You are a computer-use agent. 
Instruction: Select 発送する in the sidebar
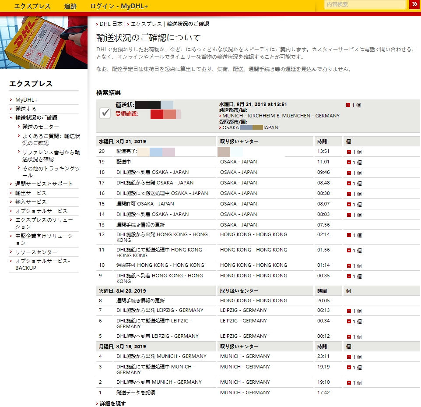pos(25,109)
